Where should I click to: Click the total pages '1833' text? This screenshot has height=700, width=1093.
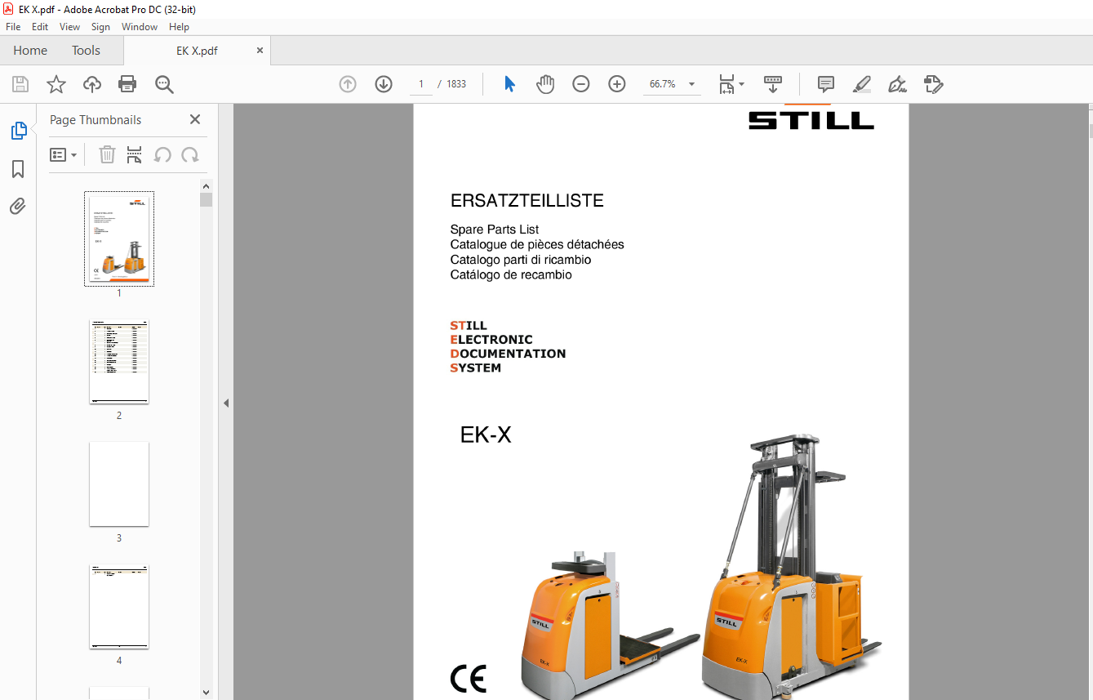click(456, 84)
